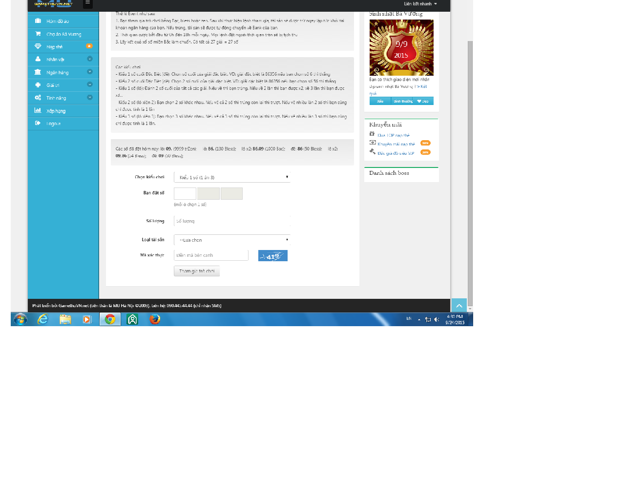Image resolution: width=625 pixels, height=500 pixels.
Task: Click the third Bạn đặt số box
Action: 231,193
